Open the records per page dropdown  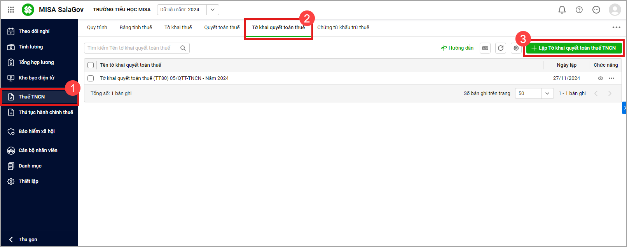tap(534, 93)
